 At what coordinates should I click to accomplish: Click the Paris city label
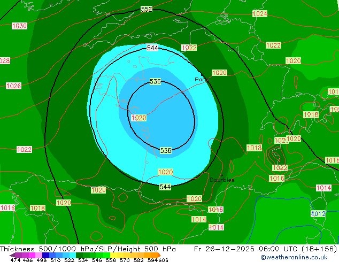pos(202,80)
